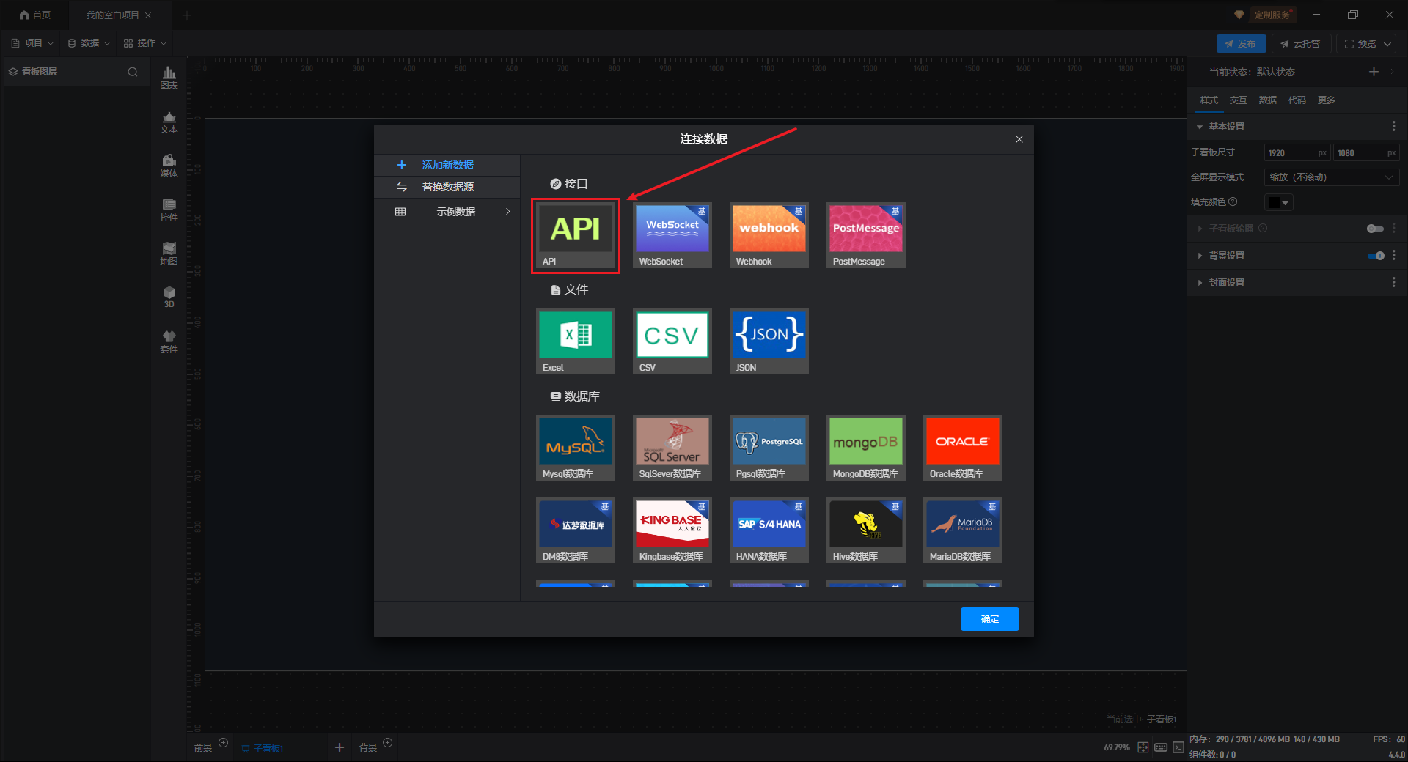Open the 图表 chart components panel

[x=169, y=78]
